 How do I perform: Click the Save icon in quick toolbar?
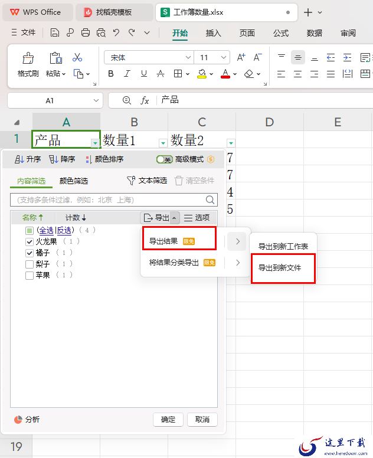coord(55,32)
